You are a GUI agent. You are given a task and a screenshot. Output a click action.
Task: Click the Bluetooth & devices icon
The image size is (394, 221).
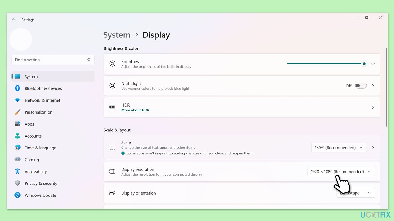(18, 88)
